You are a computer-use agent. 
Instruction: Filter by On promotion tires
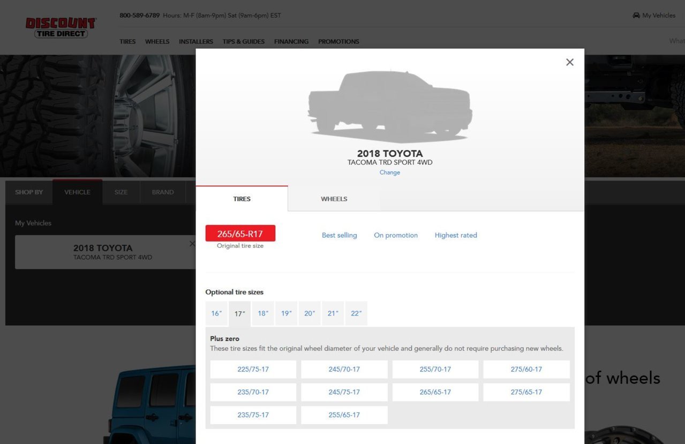pyautogui.click(x=396, y=235)
